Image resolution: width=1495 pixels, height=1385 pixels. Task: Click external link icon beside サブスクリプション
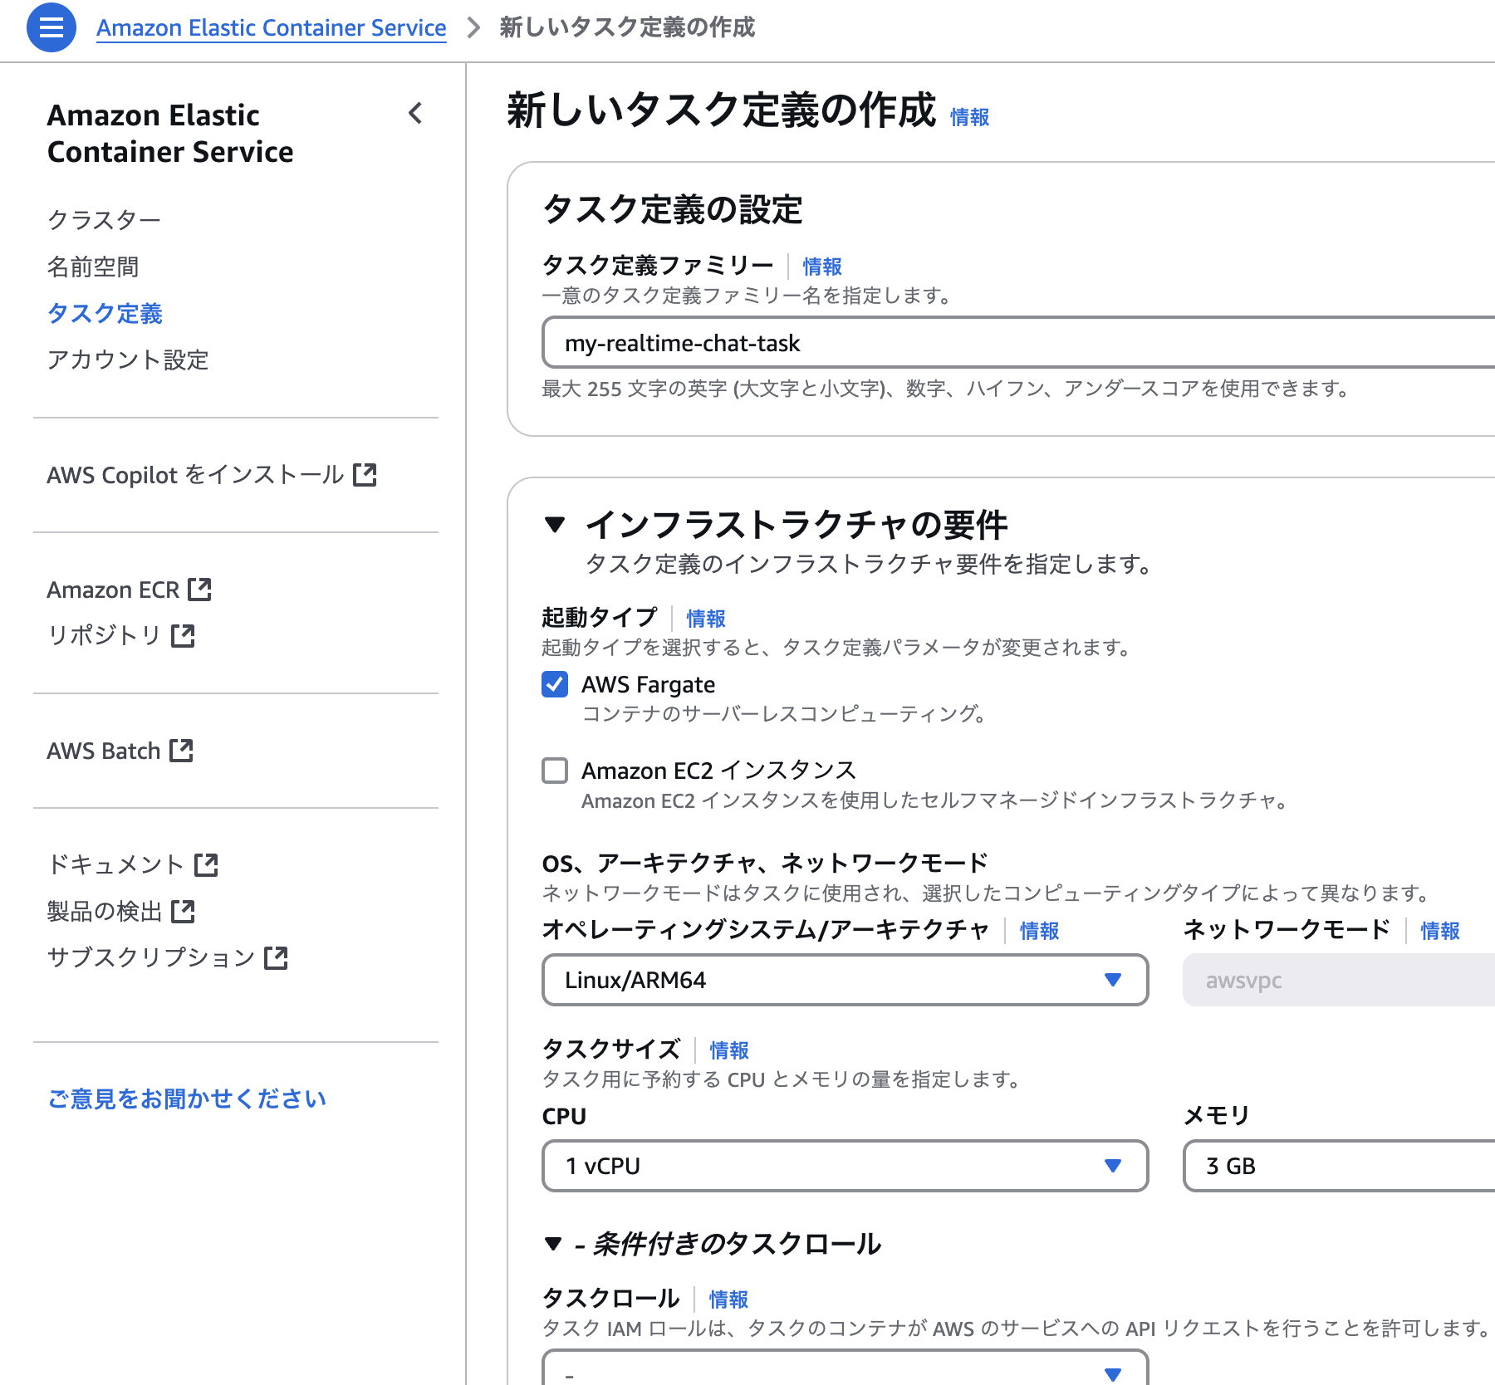276,958
